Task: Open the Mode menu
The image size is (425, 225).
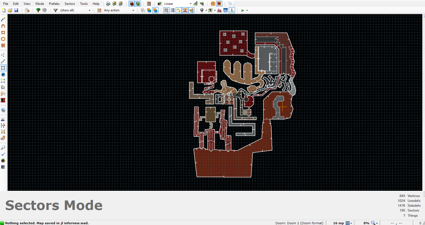Action: pyautogui.click(x=40, y=4)
